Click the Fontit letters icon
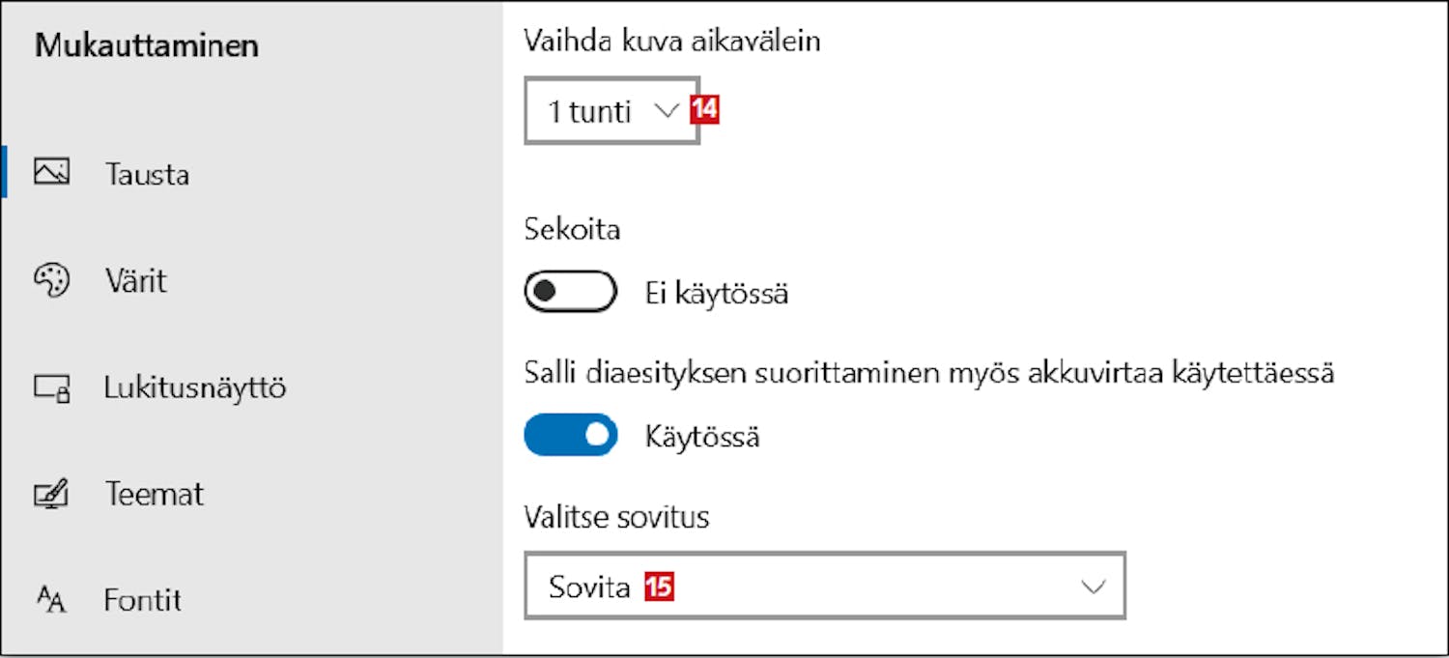The height and width of the screenshot is (658, 1449). pyautogui.click(x=51, y=600)
